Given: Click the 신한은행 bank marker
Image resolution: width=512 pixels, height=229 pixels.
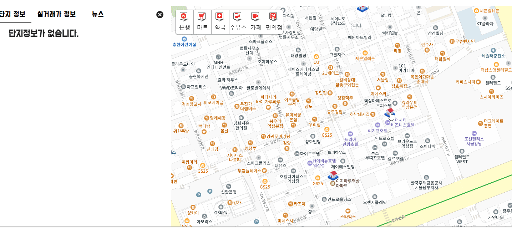Looking at the screenshot, I should tap(228, 186).
